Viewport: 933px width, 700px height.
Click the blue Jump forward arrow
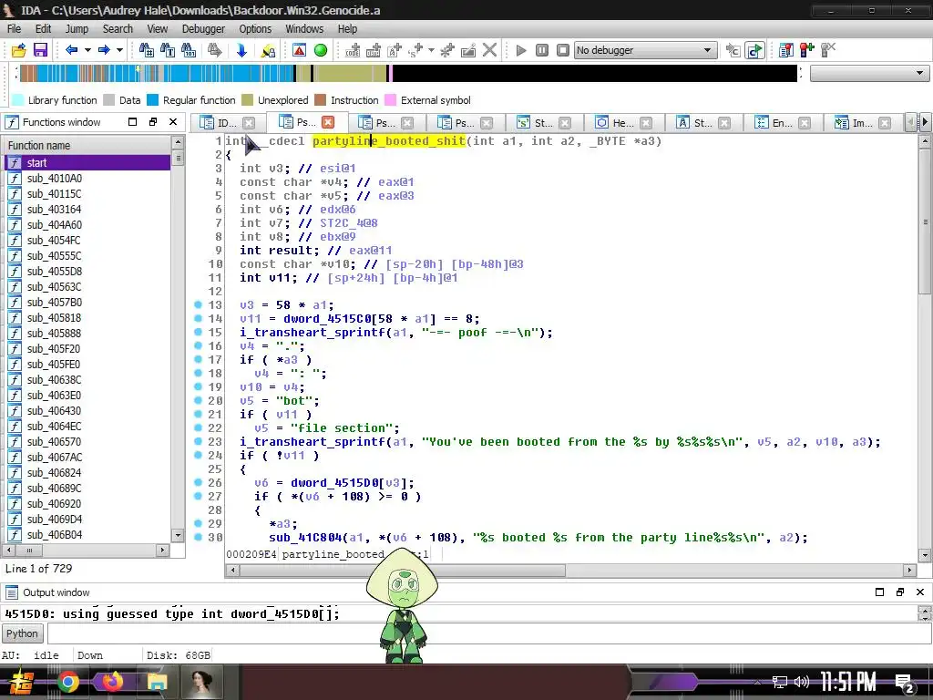click(104, 50)
